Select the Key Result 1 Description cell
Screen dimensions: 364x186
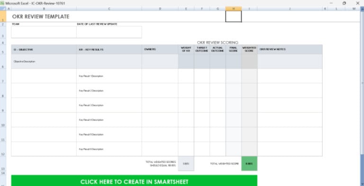[x=109, y=76]
